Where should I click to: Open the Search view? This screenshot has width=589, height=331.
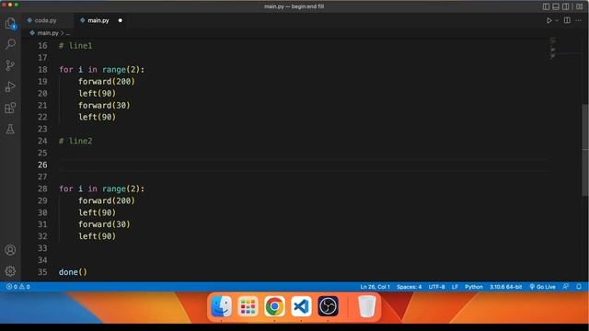pos(10,44)
